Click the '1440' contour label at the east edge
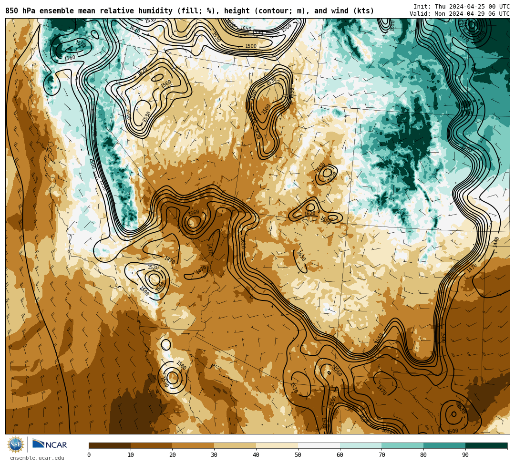The image size is (515, 464). click(496, 242)
